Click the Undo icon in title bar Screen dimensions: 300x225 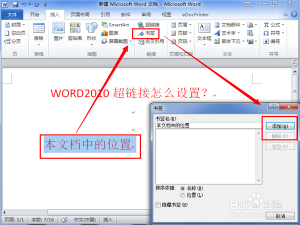(x=23, y=4)
